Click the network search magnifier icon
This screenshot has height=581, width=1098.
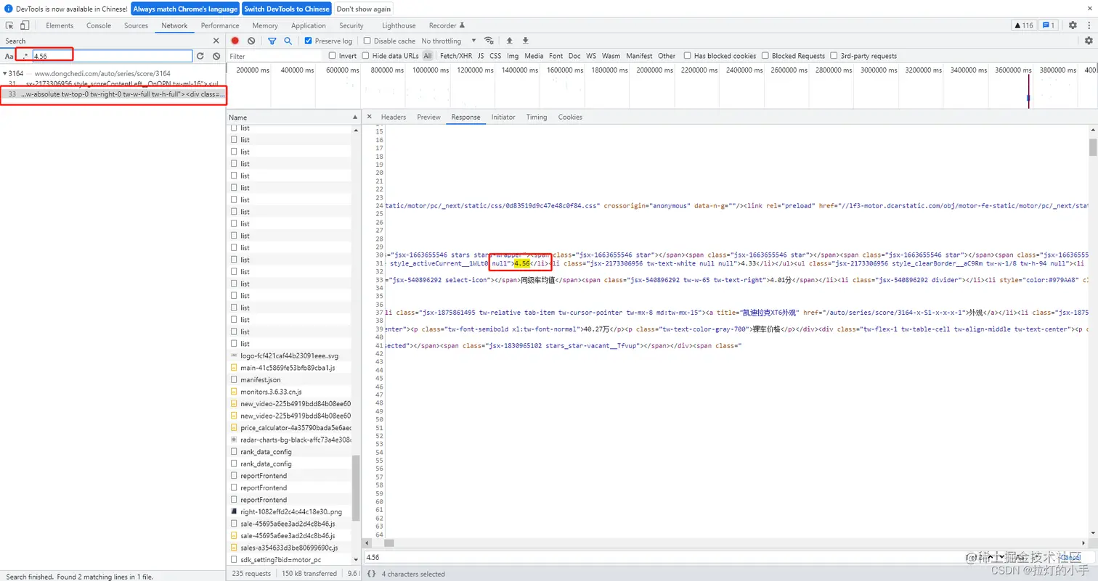coord(288,41)
